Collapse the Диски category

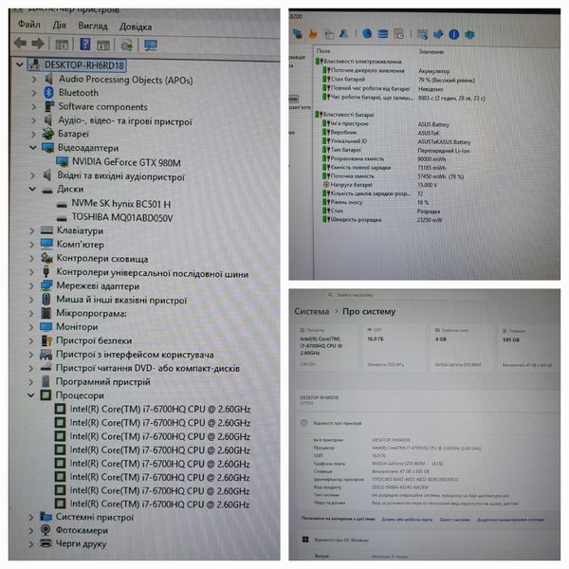[x=32, y=189]
